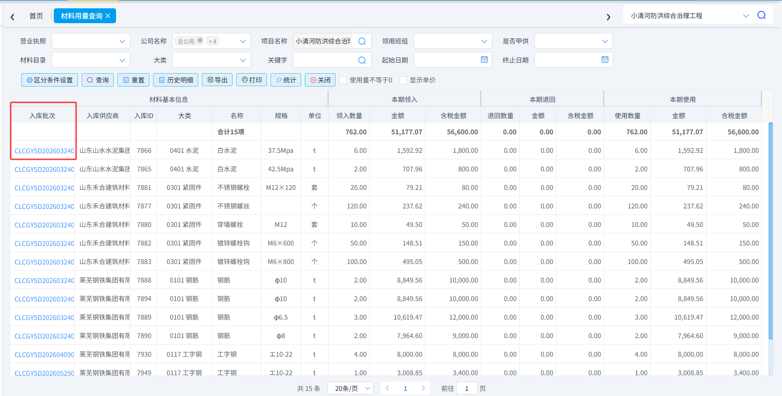Enable 使用量不等于0 filter

(x=343, y=80)
